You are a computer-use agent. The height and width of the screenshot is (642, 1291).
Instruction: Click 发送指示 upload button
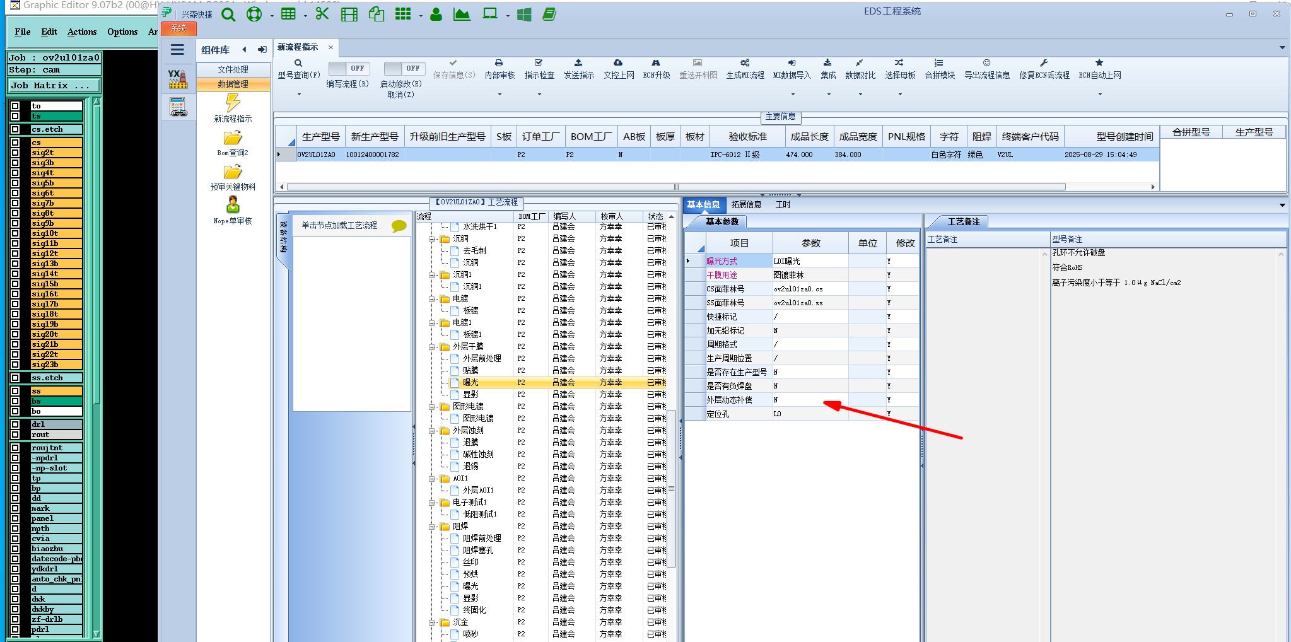pyautogui.click(x=579, y=69)
